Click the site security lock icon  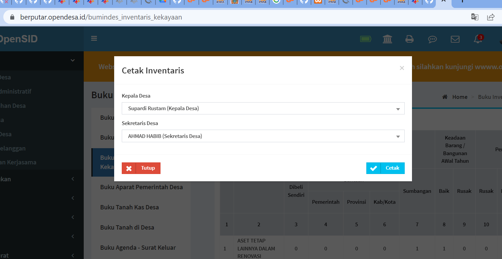point(12,17)
